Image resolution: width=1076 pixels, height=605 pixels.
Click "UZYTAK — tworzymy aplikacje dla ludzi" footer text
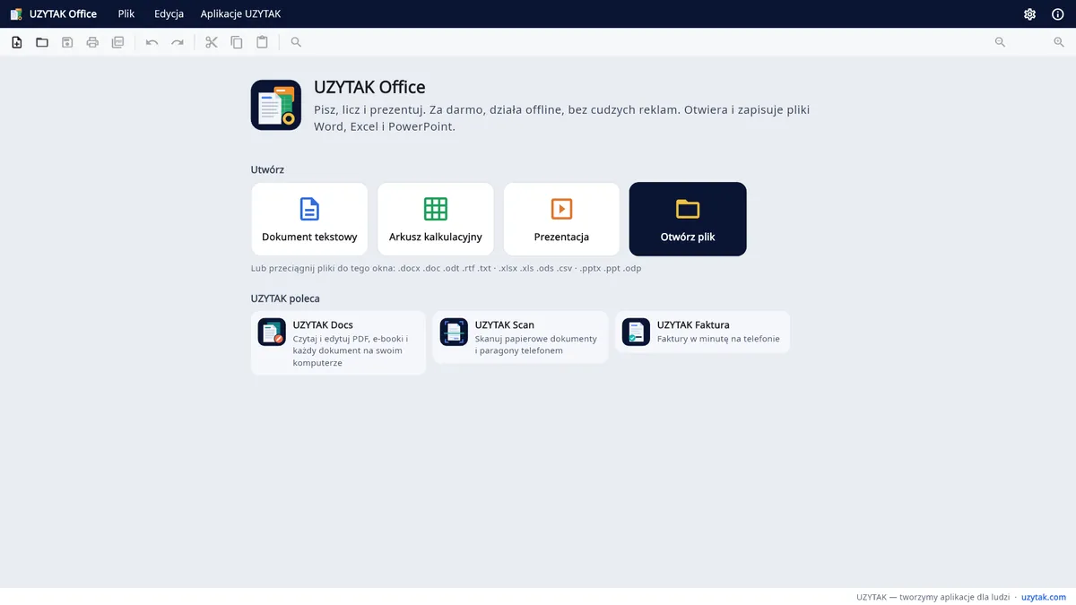[x=933, y=597]
